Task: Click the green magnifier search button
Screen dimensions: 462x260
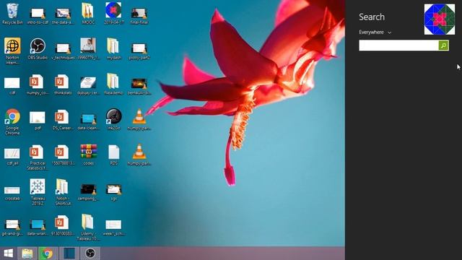Action: pos(443,45)
